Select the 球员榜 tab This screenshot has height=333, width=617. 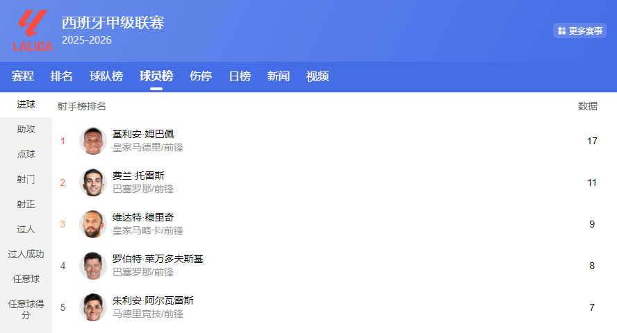click(156, 76)
